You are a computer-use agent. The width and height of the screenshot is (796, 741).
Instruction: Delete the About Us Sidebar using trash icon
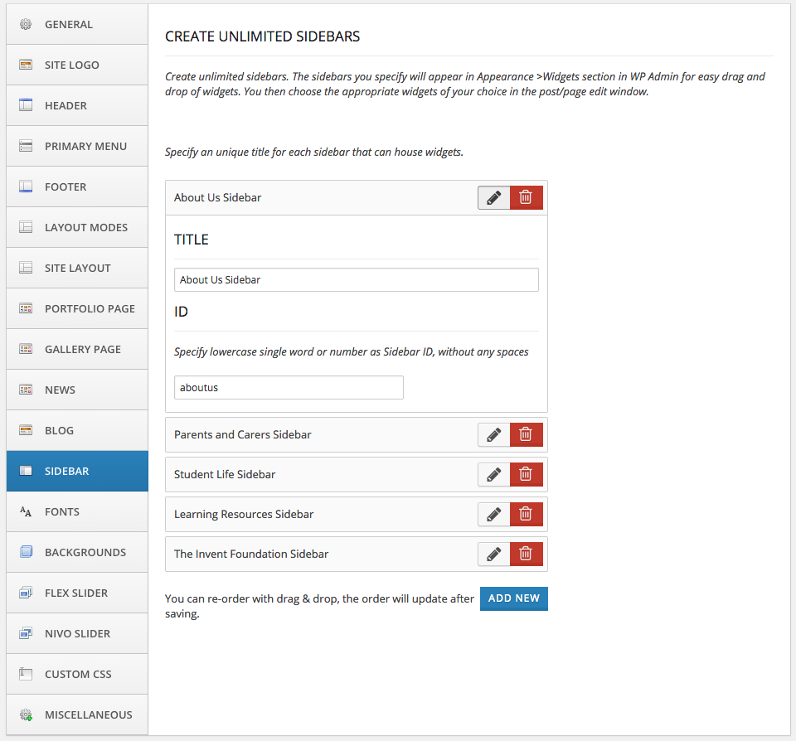tap(526, 197)
